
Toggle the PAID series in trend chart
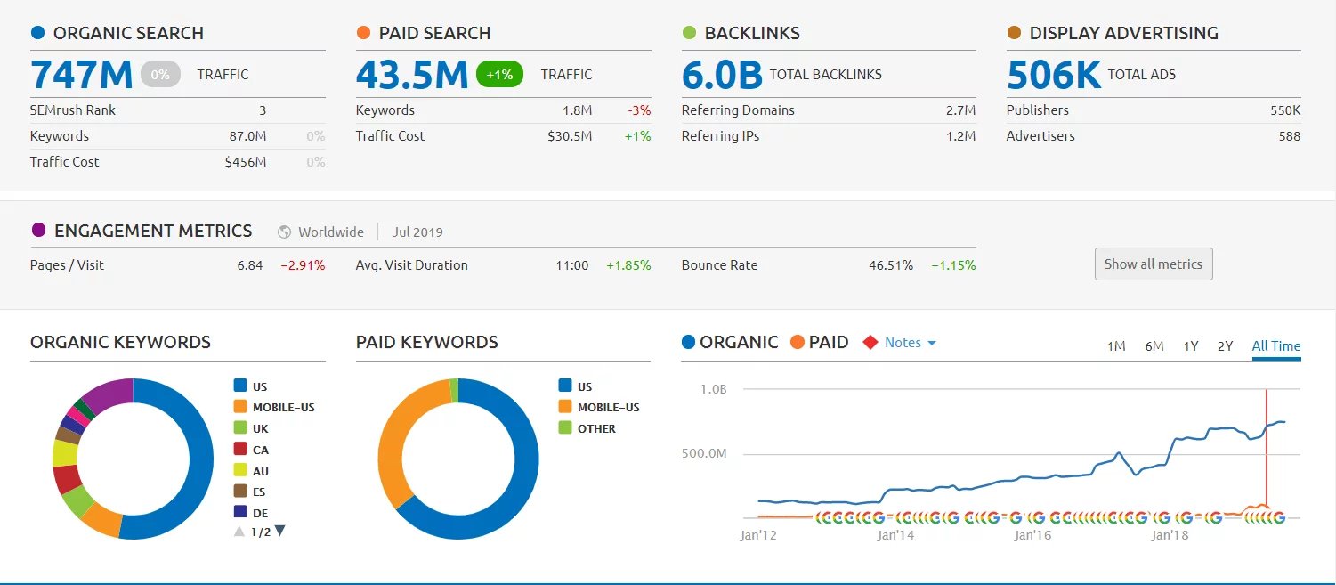click(819, 342)
